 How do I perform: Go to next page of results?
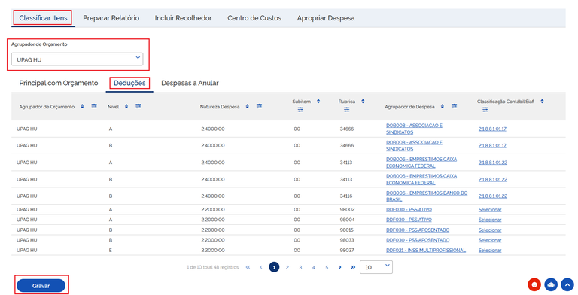click(340, 267)
